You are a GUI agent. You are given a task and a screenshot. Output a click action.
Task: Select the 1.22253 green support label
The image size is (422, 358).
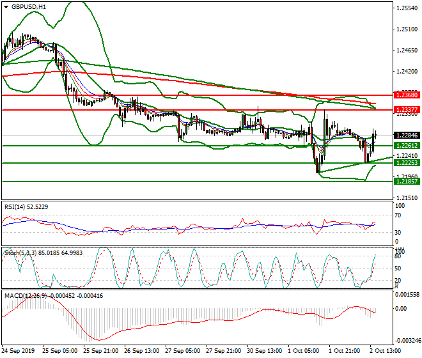tap(407, 163)
